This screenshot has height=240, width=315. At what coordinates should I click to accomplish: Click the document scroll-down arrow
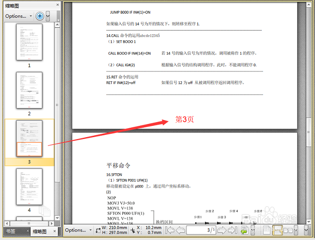pos(309,221)
